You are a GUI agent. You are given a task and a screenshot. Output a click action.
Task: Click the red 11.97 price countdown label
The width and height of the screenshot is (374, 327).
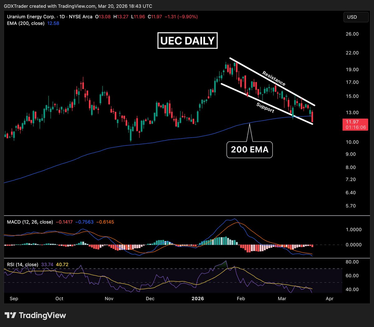tap(355, 124)
